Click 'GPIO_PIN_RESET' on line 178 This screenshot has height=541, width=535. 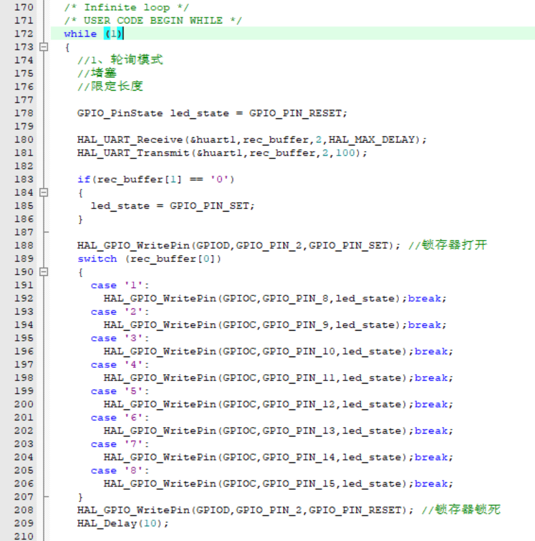click(x=295, y=113)
